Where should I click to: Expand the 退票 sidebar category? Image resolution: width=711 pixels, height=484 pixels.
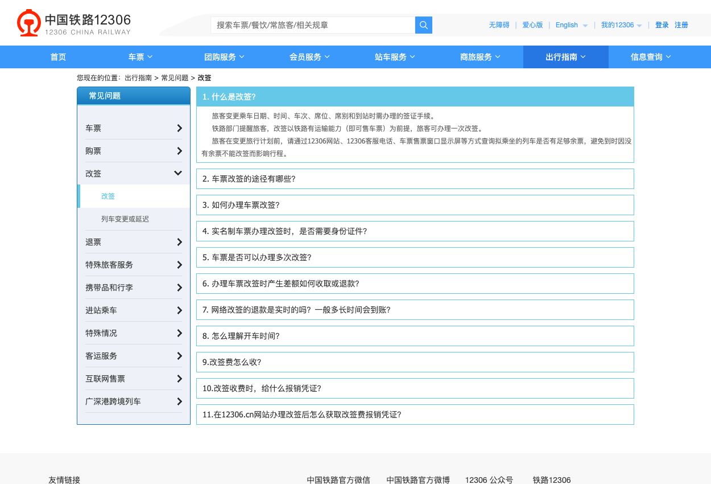[134, 242]
